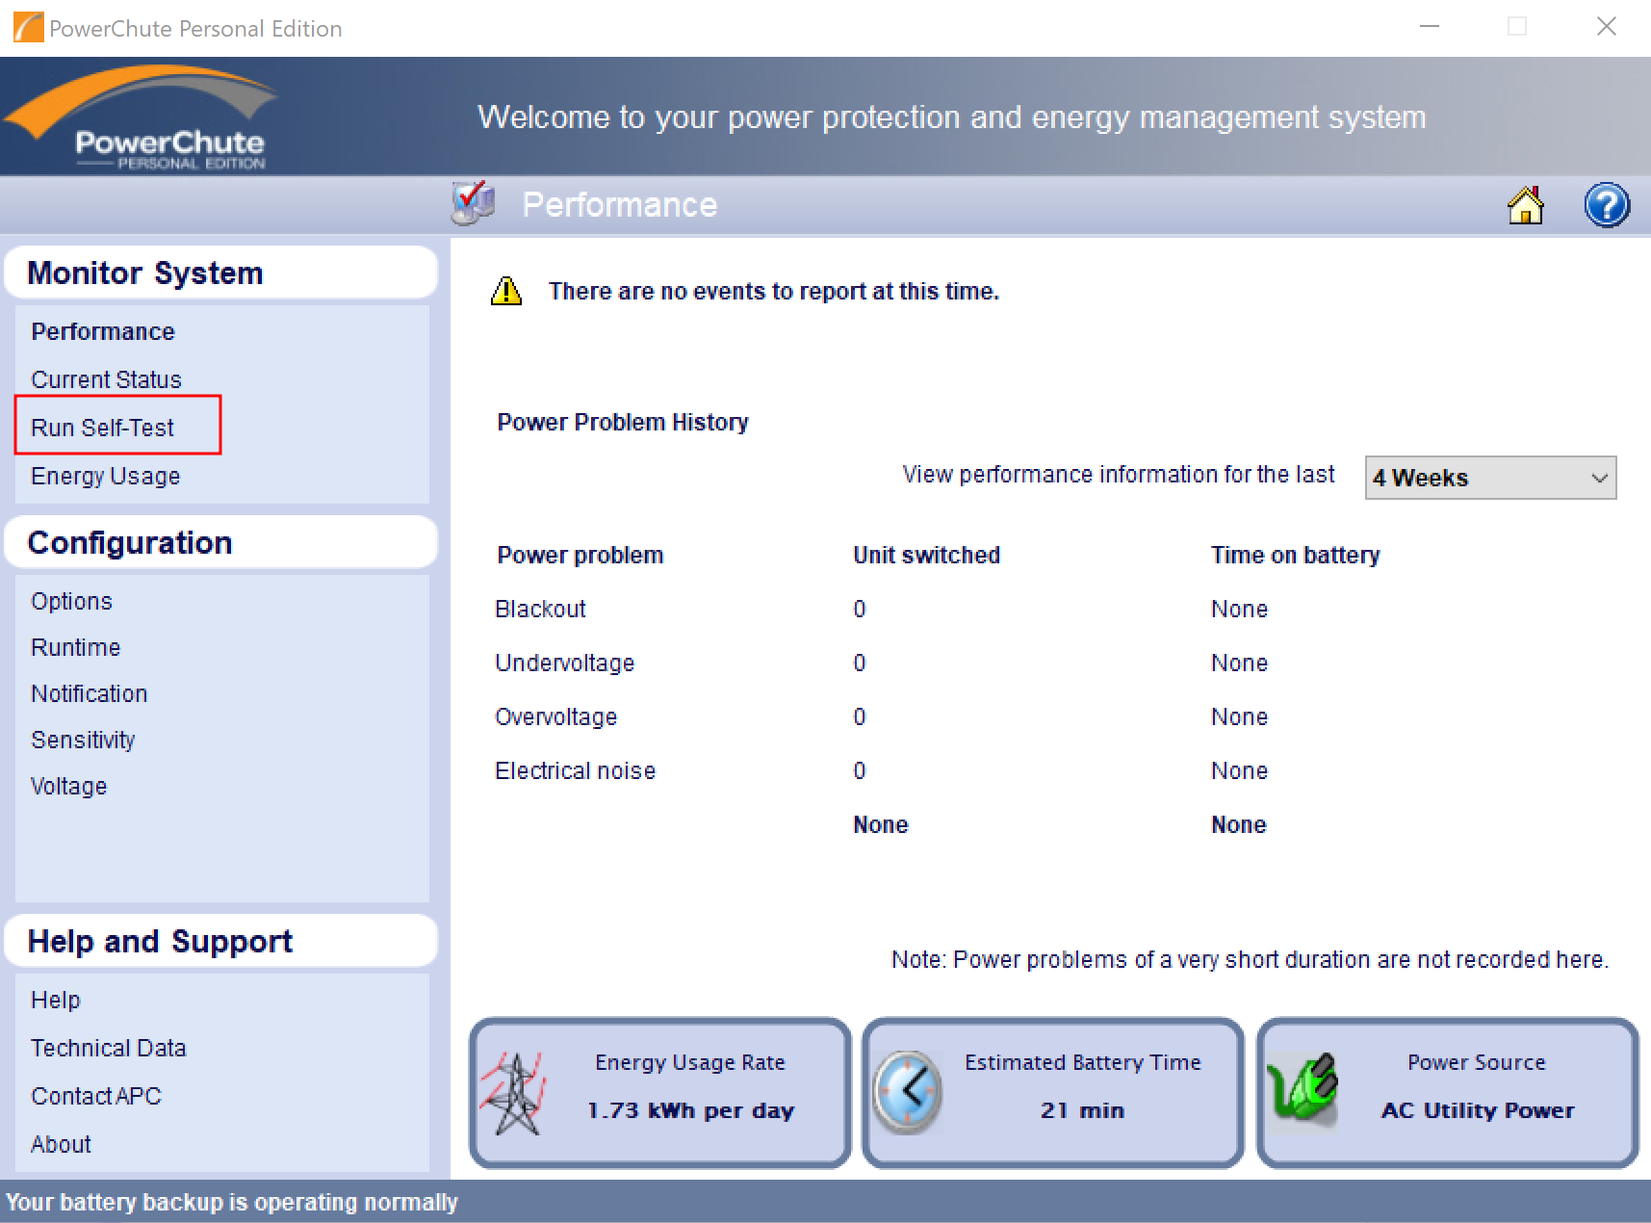
Task: Click the Home house icon
Action: (1526, 205)
